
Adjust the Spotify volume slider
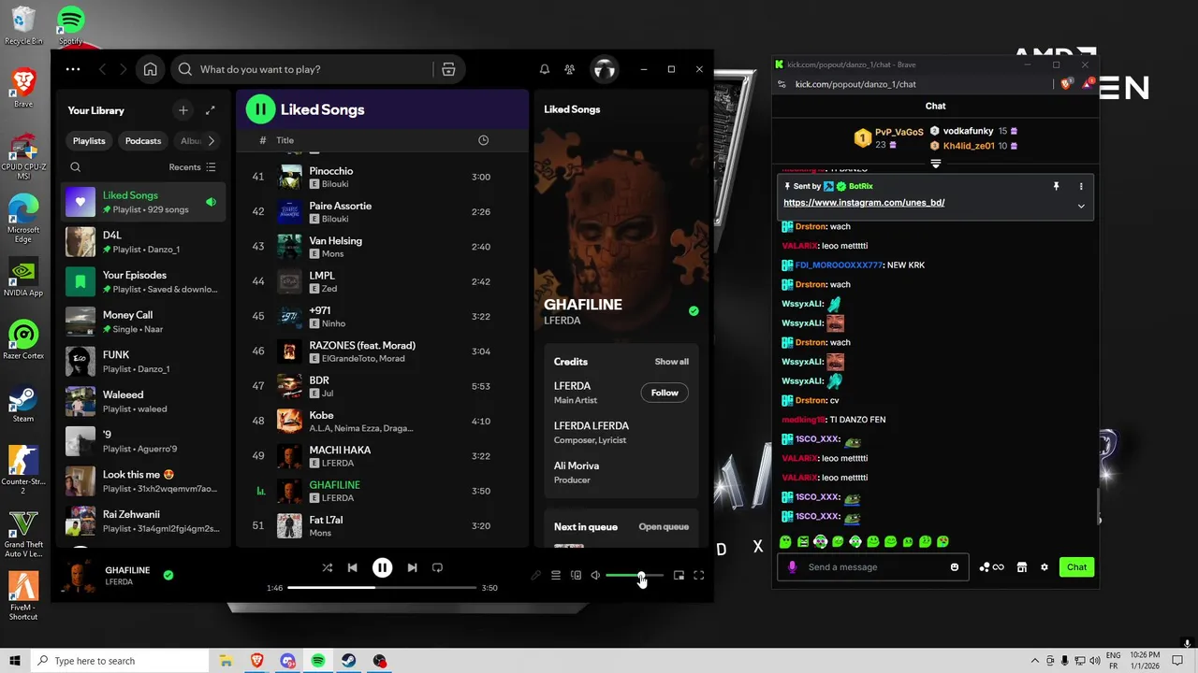634,576
